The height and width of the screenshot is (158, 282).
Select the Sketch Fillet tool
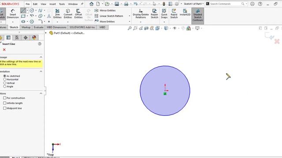(40, 22)
